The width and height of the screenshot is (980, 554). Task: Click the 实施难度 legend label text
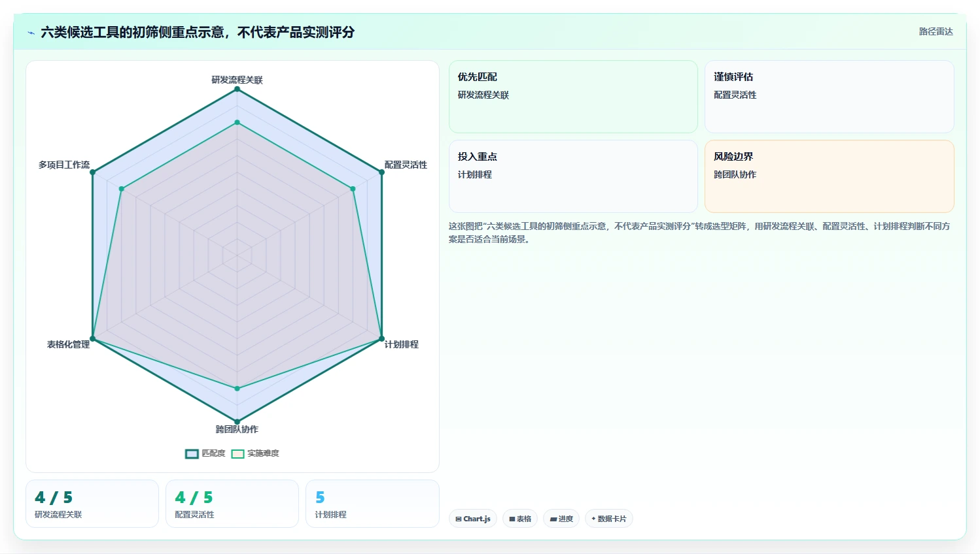pos(263,453)
